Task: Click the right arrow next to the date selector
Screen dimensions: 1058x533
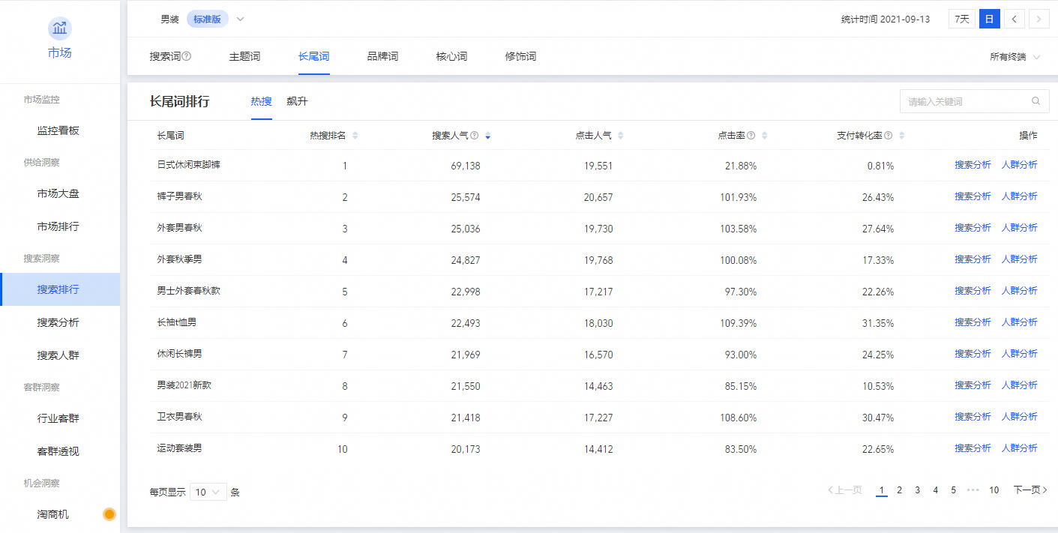Action: 1039,18
